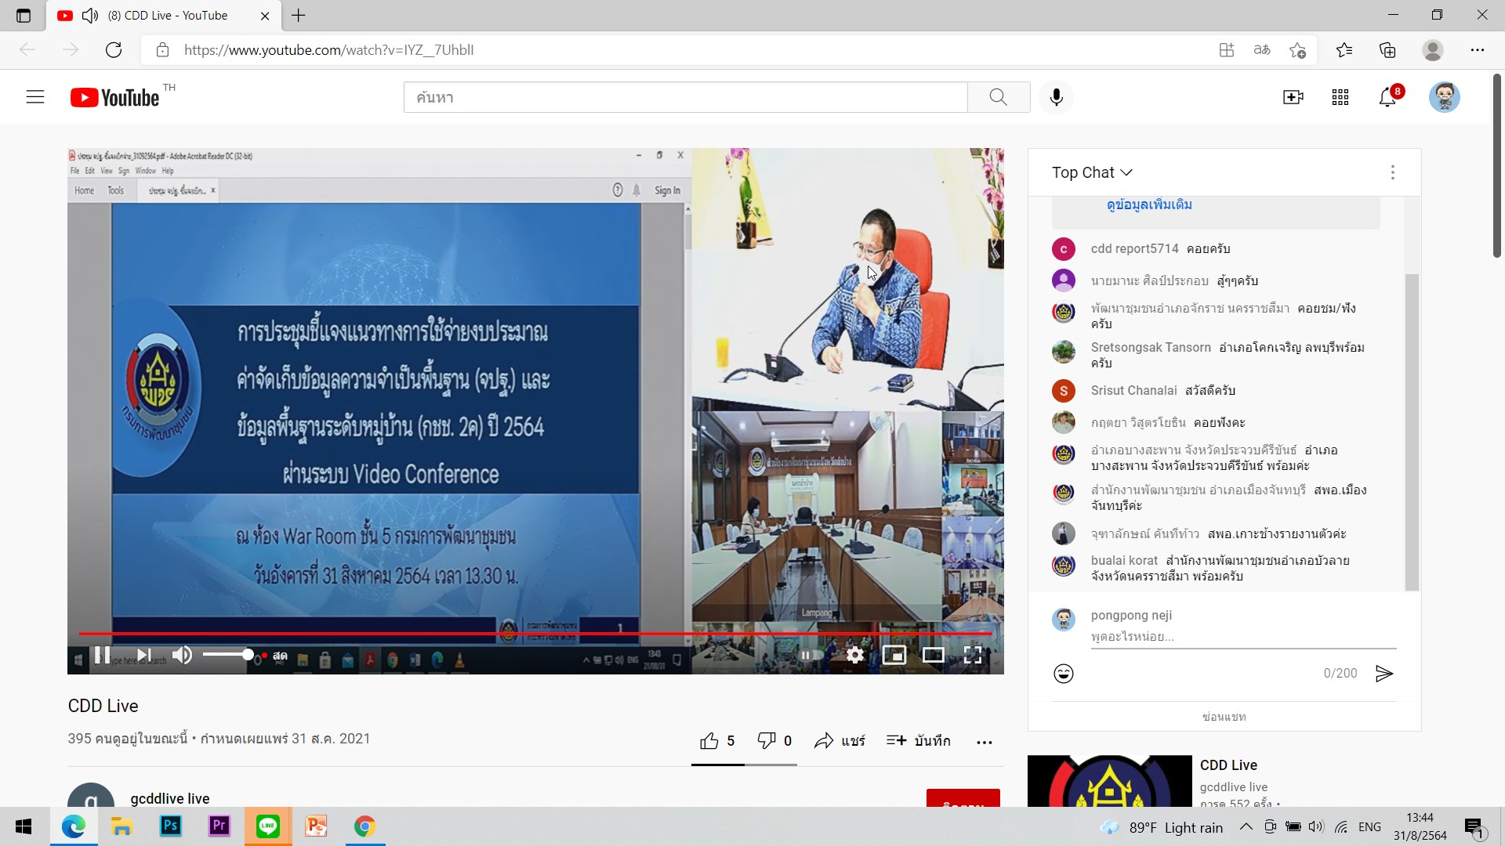This screenshot has height=846, width=1505.
Task: Click the cdd report5714 chat author
Action: coord(1134,248)
